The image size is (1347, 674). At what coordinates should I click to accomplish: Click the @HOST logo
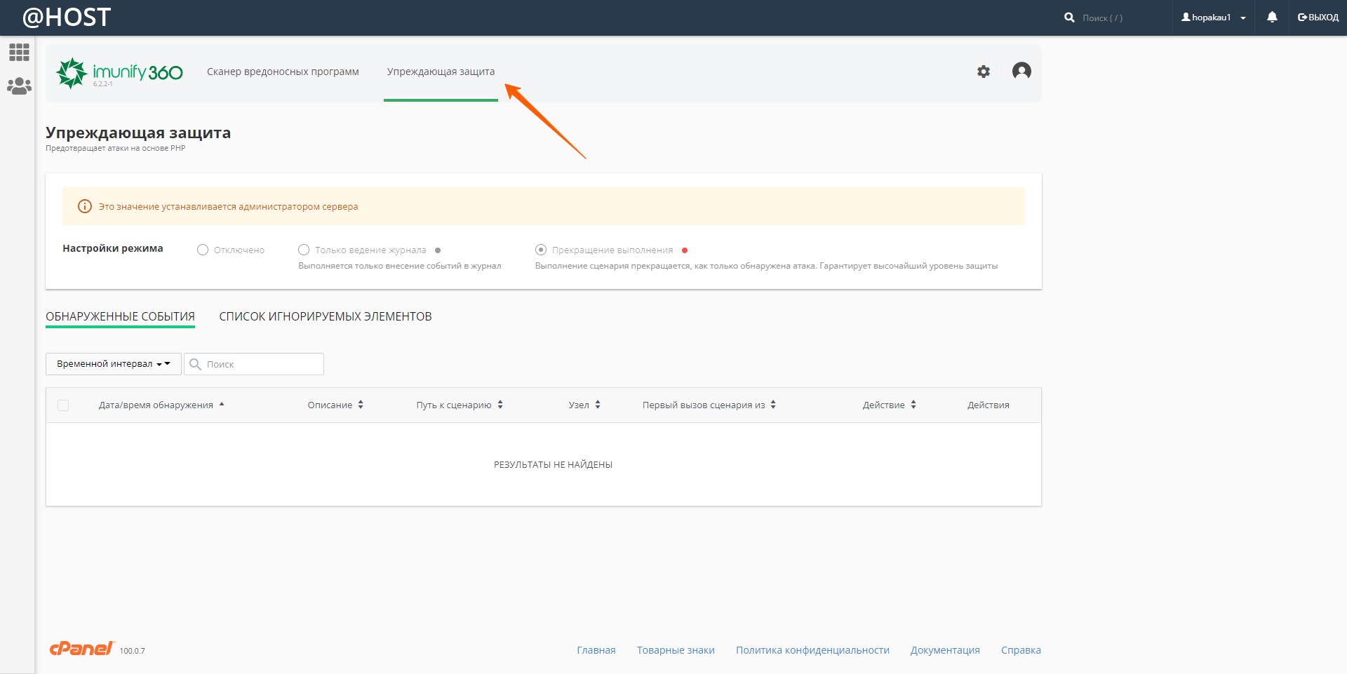pyautogui.click(x=67, y=18)
